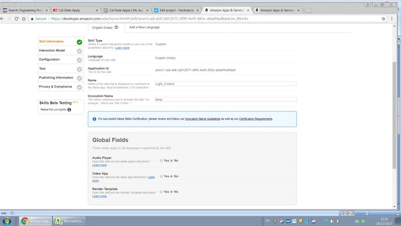Viewport: 401px width, 226px height.
Task: Click the Add a New Language tab
Action: click(x=144, y=27)
